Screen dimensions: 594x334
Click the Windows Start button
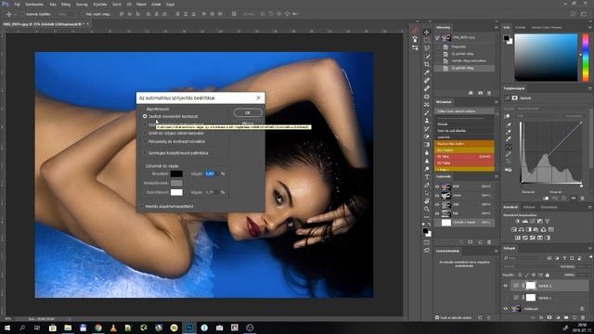point(6,328)
